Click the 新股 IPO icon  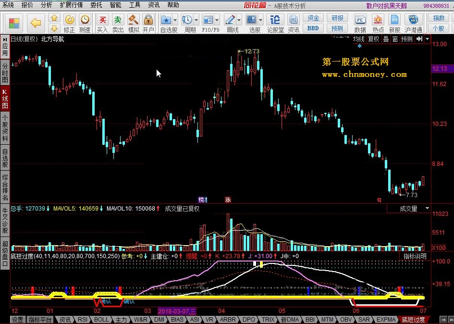pos(394,24)
